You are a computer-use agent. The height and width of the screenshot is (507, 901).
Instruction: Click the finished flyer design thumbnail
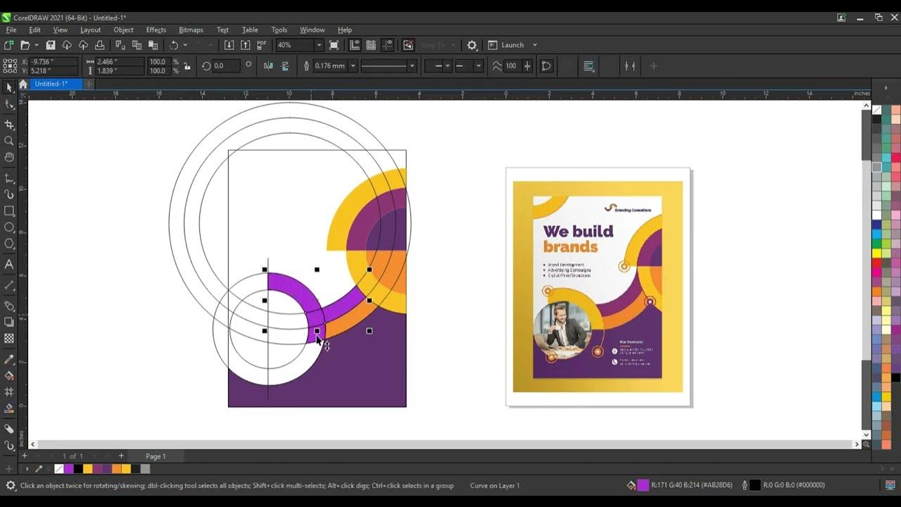[x=598, y=287]
